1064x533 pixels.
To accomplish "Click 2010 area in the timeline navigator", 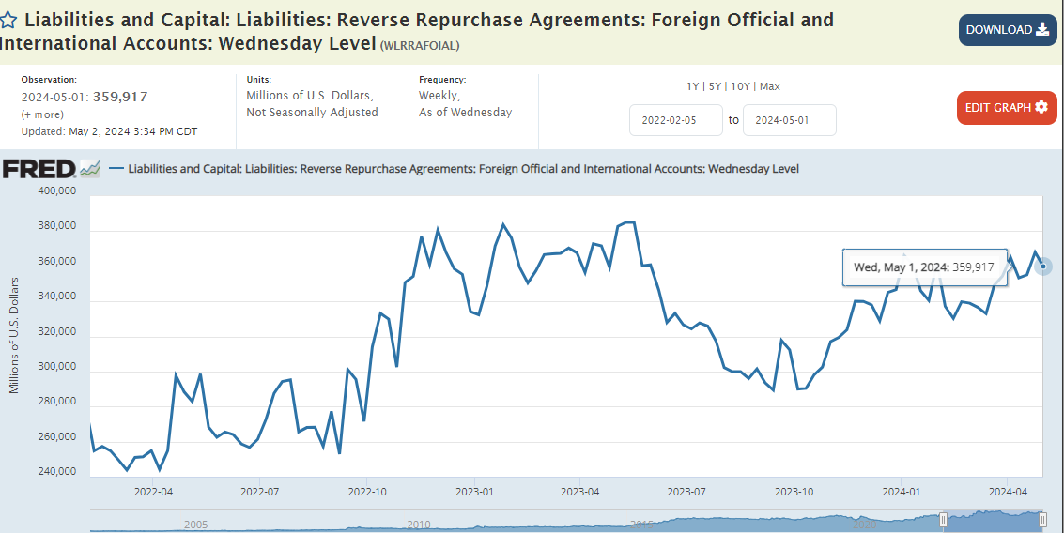I will (419, 523).
